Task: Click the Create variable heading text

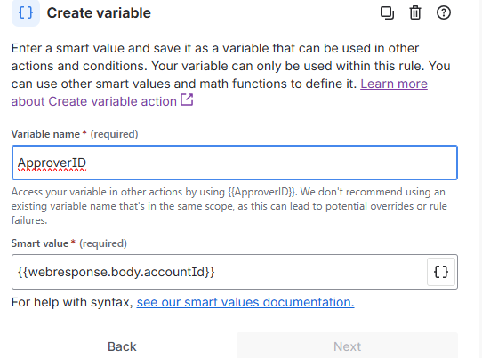Action: click(99, 13)
